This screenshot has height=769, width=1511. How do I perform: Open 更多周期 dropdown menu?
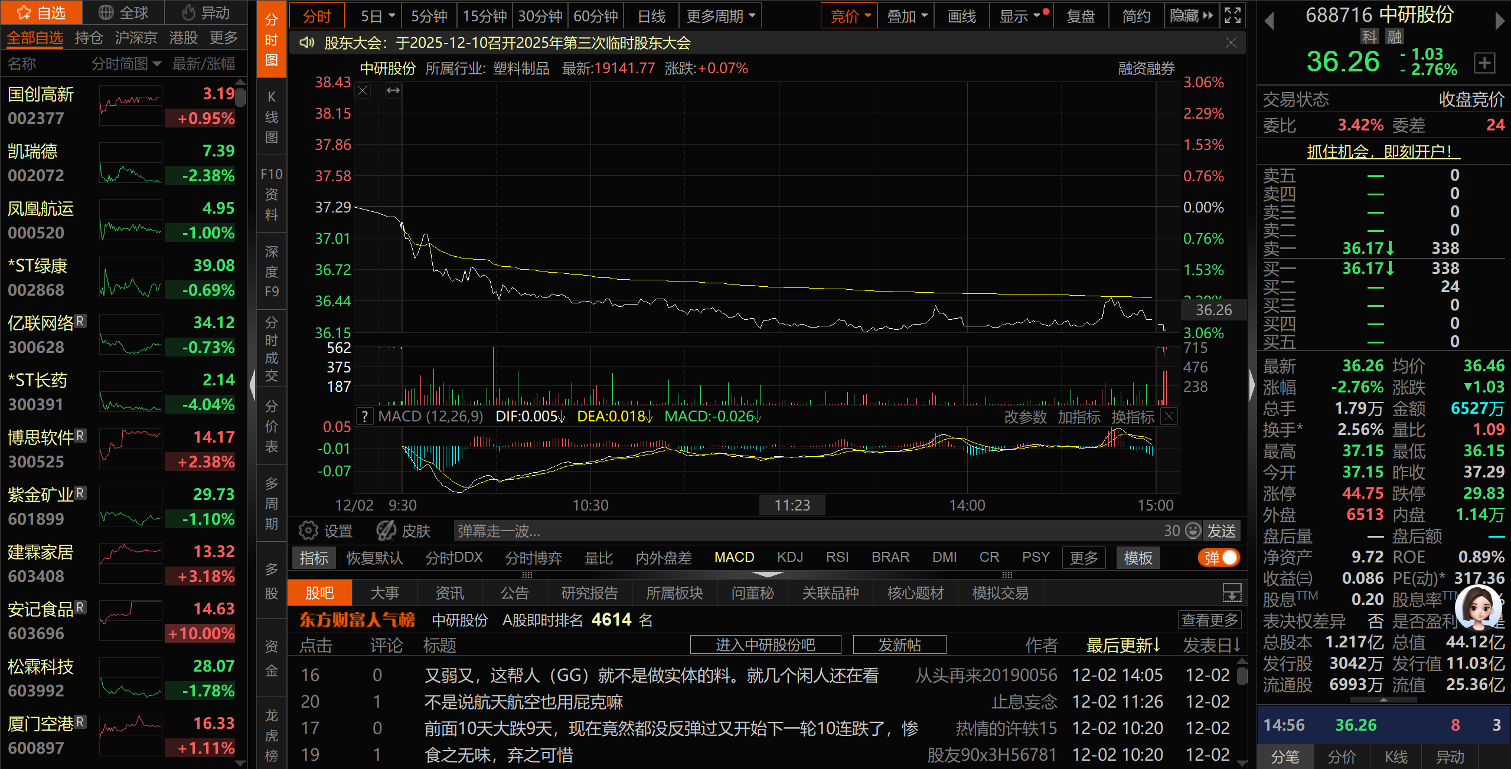720,16
